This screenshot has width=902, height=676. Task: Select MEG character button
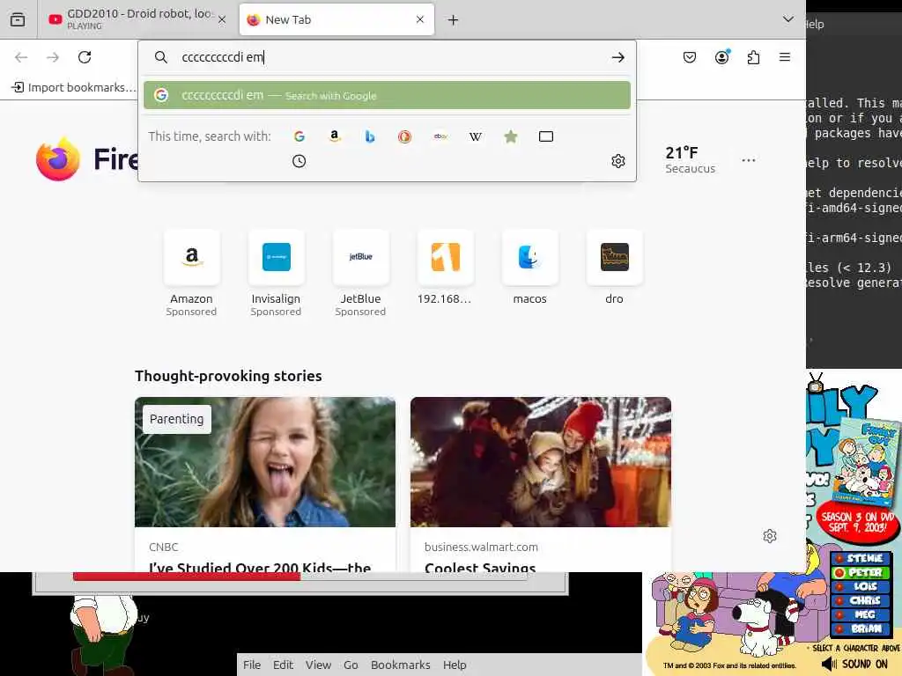[861, 614]
